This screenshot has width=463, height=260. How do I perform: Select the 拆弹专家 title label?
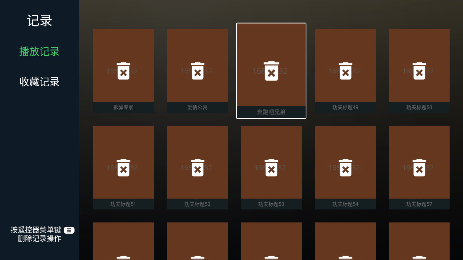123,107
